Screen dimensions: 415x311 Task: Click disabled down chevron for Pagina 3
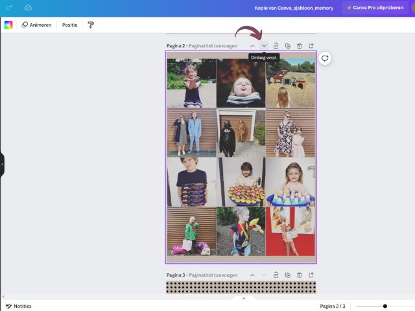click(x=264, y=275)
